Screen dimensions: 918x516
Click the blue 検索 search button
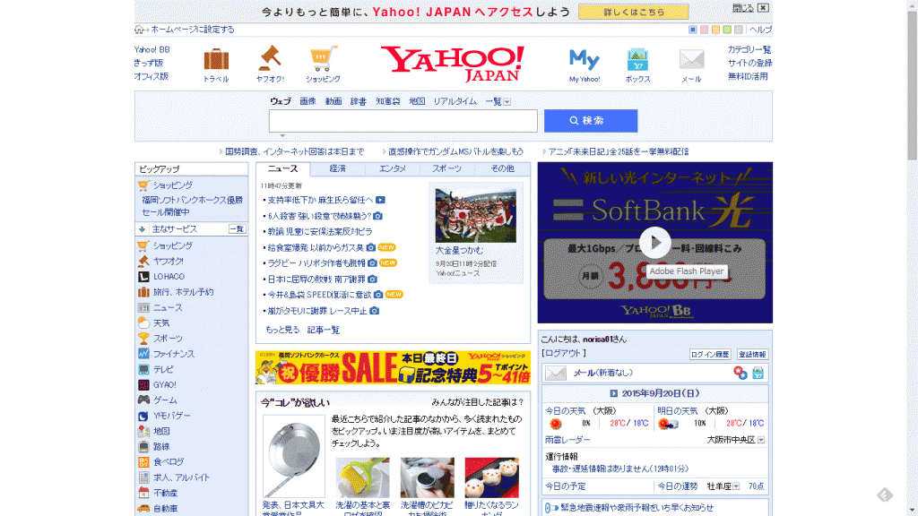590,121
